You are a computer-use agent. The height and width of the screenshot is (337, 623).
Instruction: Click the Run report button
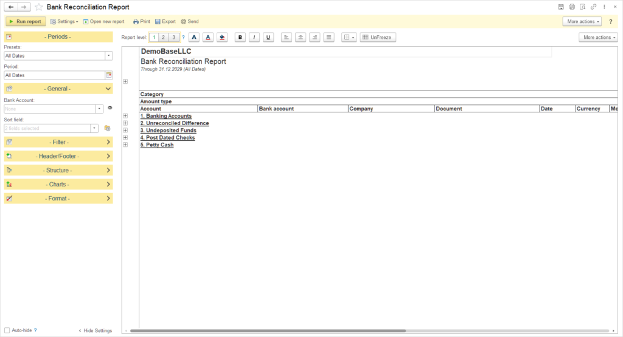point(25,21)
